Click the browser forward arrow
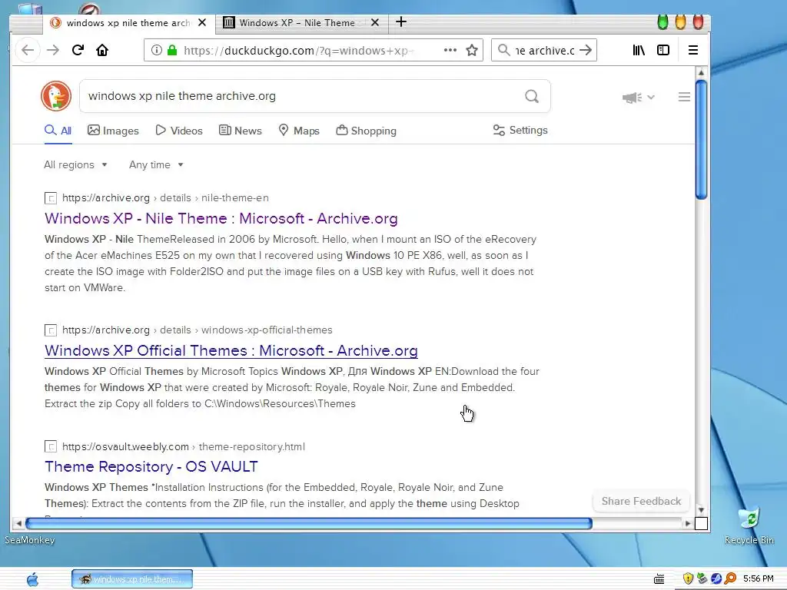787x590 pixels. tap(53, 50)
